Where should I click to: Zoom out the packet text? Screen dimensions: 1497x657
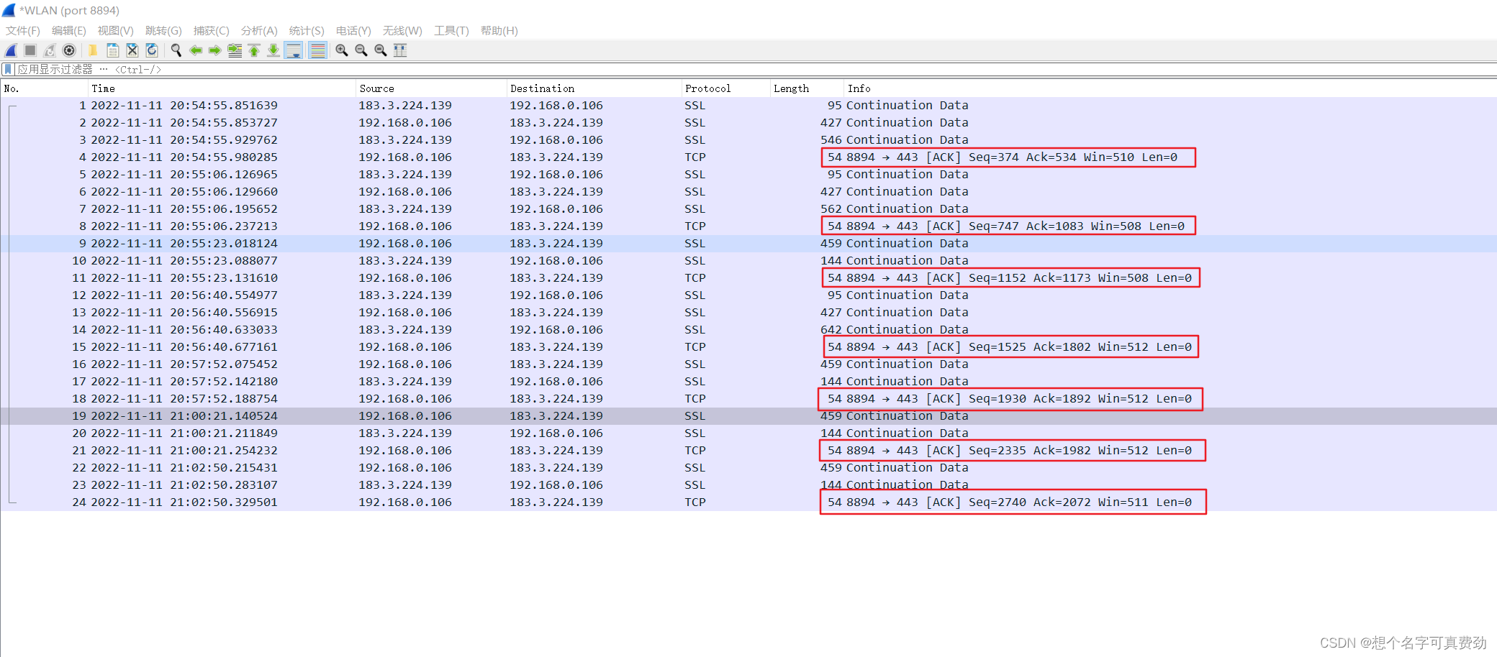click(x=361, y=50)
